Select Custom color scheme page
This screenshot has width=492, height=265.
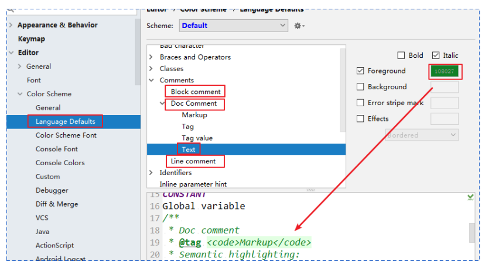point(47,176)
